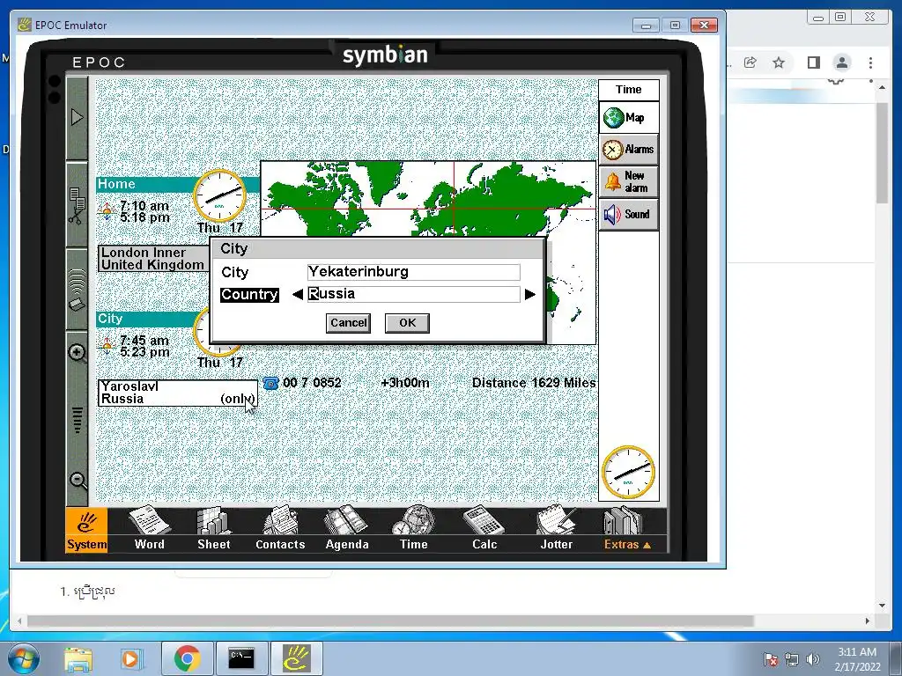Viewport: 902px width, 676px height.
Task: Click the telephone dial code icon
Action: click(270, 383)
